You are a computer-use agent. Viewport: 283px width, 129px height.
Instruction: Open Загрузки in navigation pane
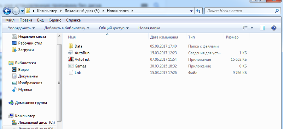tap(26, 49)
